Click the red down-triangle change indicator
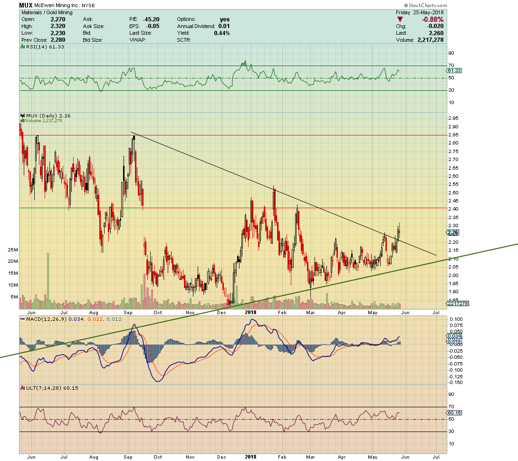Viewport: 518px width, 461px height. pyautogui.click(x=400, y=19)
